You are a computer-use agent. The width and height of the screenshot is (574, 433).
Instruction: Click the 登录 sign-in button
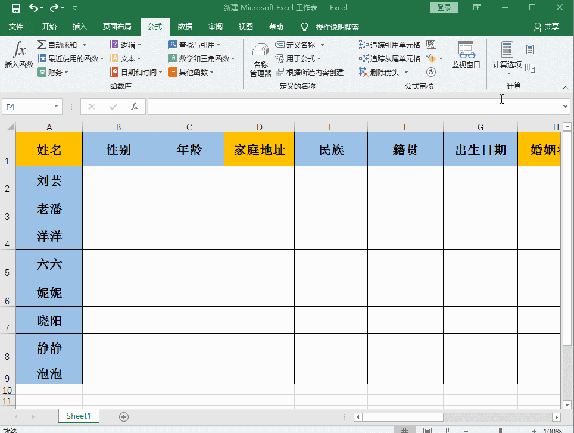(x=444, y=8)
